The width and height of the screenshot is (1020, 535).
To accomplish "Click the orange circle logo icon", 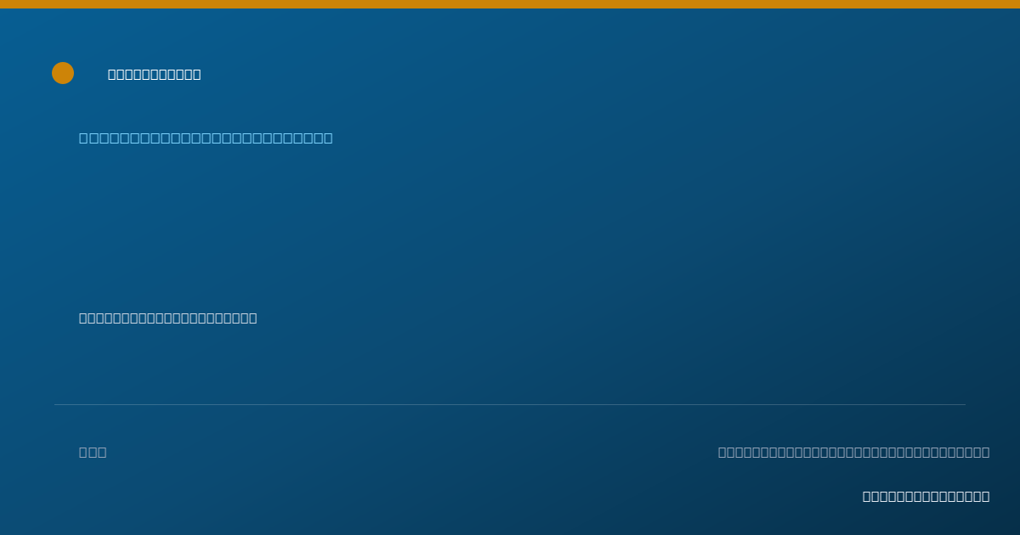I will (63, 73).
